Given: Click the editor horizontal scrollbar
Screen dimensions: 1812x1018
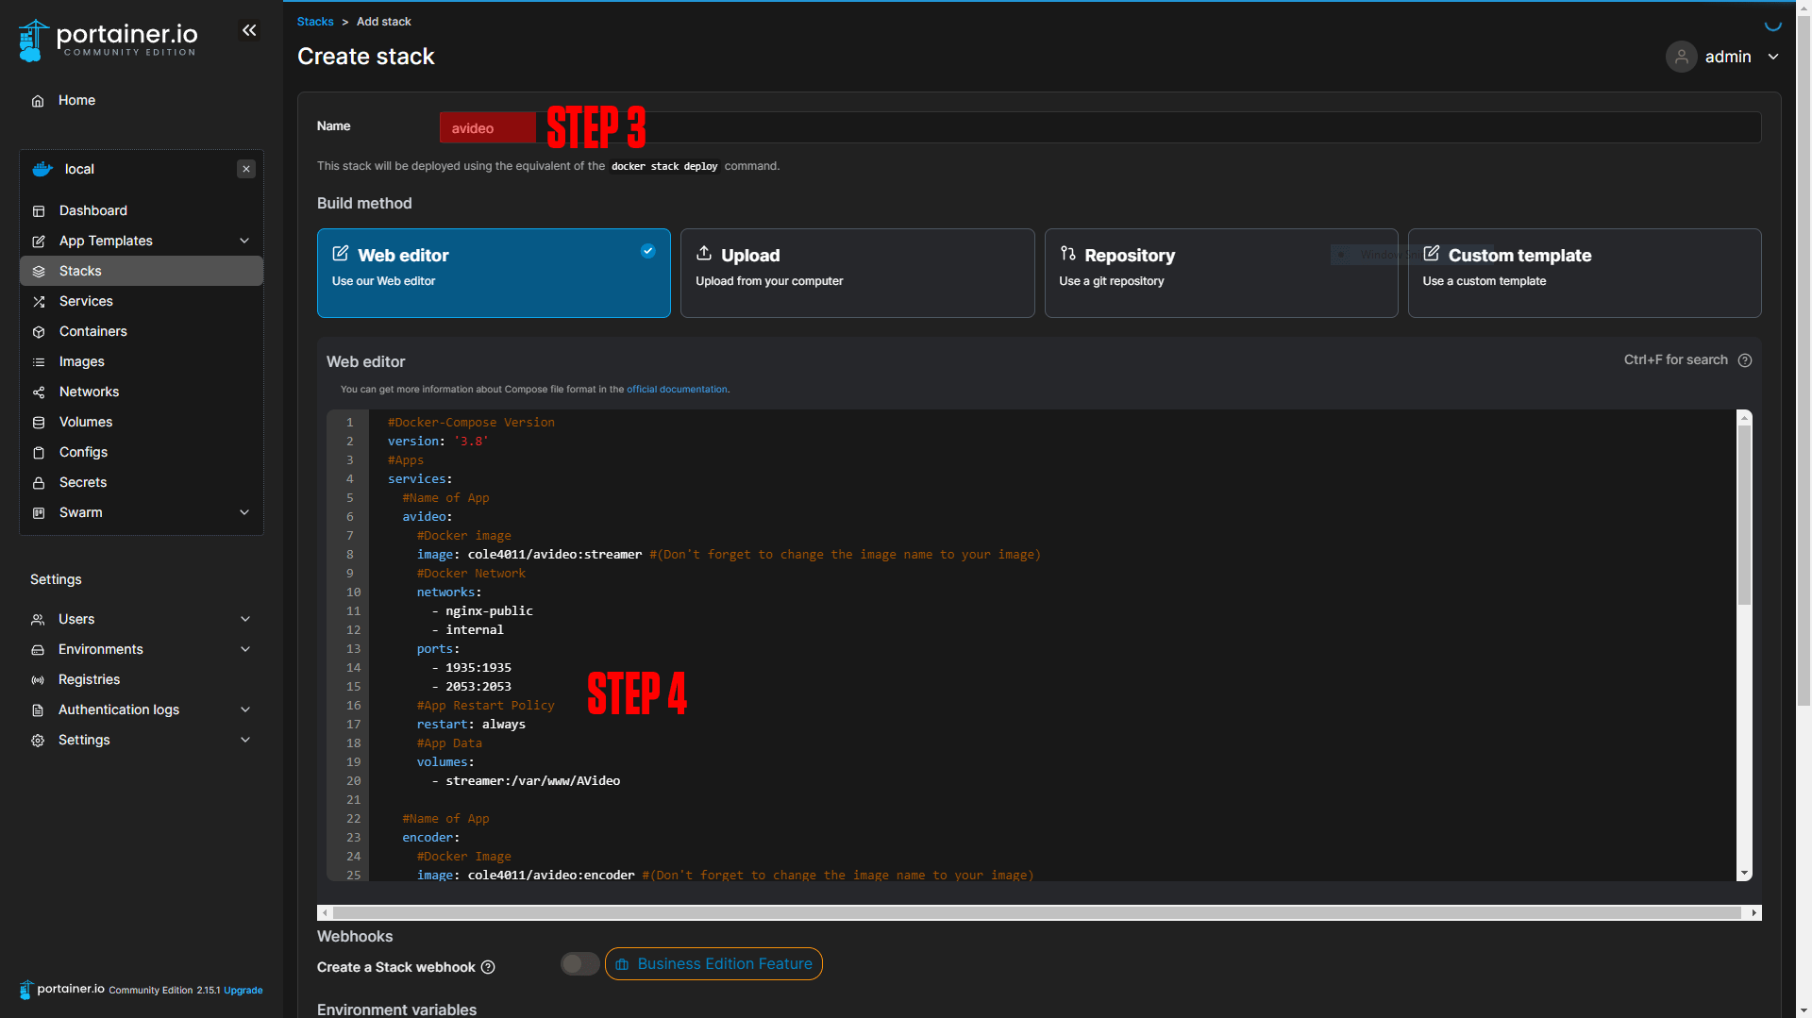Looking at the screenshot, I should pos(1036,912).
